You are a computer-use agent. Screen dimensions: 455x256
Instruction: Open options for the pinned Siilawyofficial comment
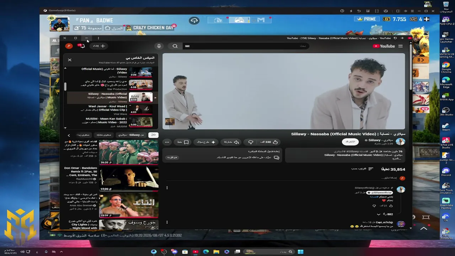tap(167, 188)
